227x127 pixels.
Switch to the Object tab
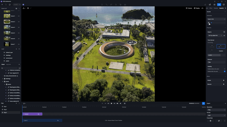pyautogui.click(x=3, y=64)
